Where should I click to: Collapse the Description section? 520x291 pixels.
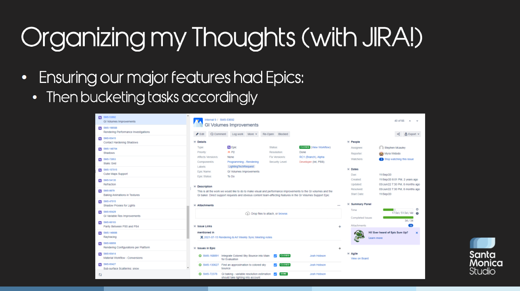(x=195, y=186)
